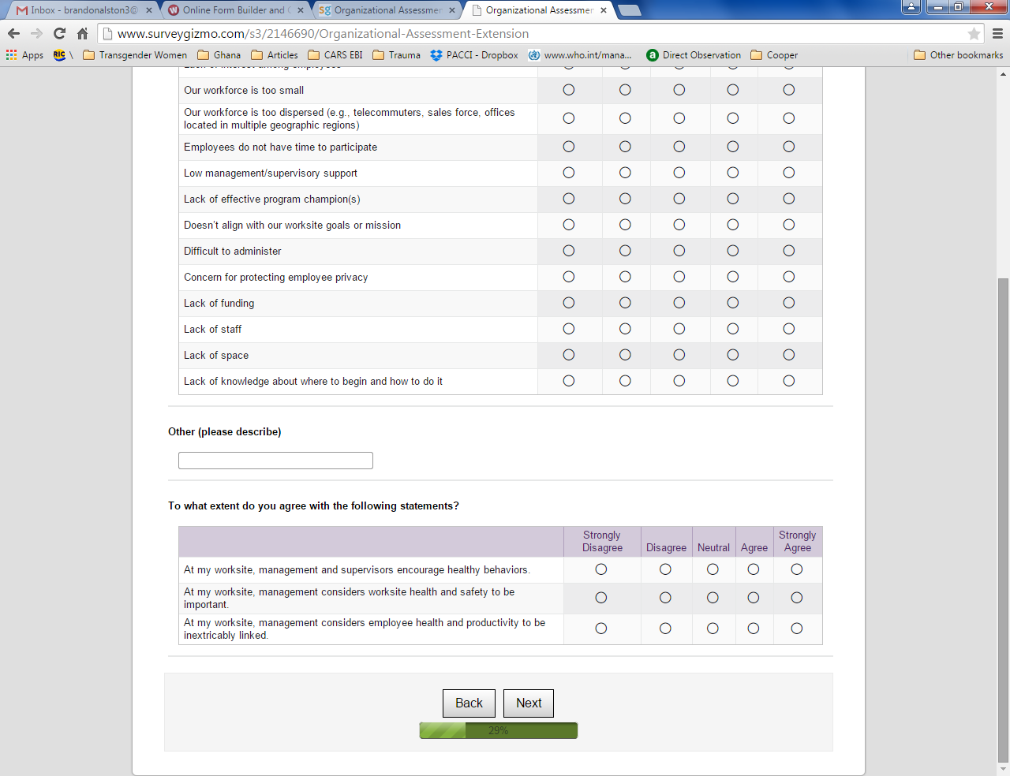The height and width of the screenshot is (776, 1010).
Task: Choose Strongly Agree for health and safety important
Action: point(797,598)
